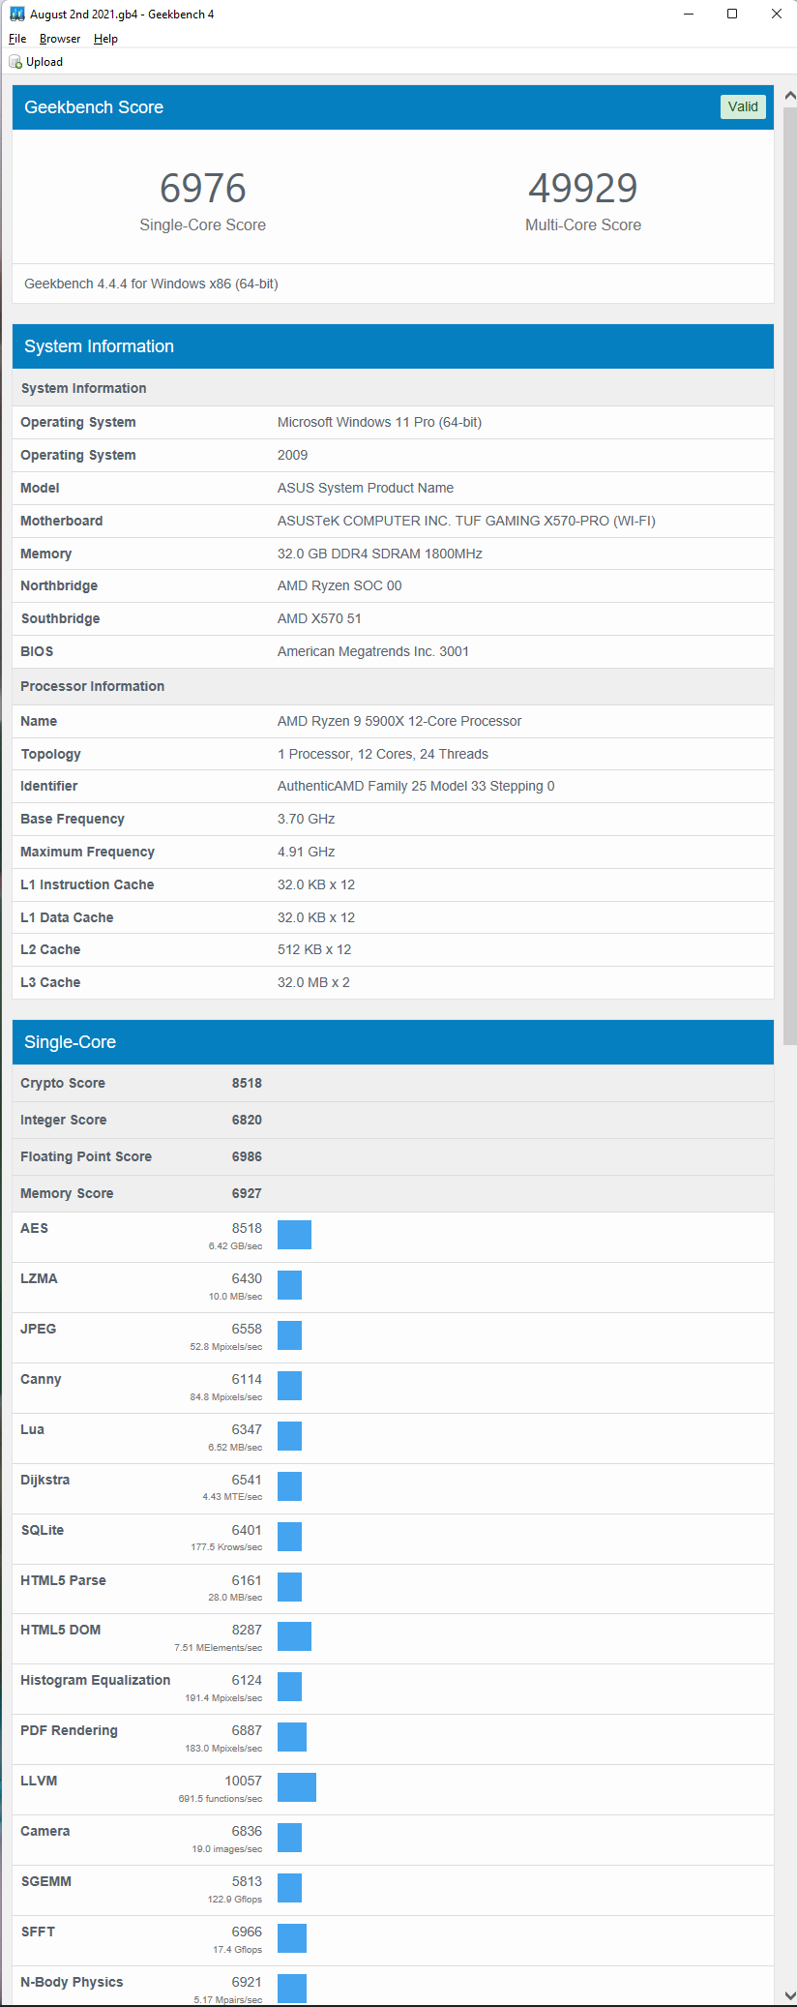The image size is (797, 2007).
Task: Click the Geekbench app icon in title bar
Action: point(16,14)
